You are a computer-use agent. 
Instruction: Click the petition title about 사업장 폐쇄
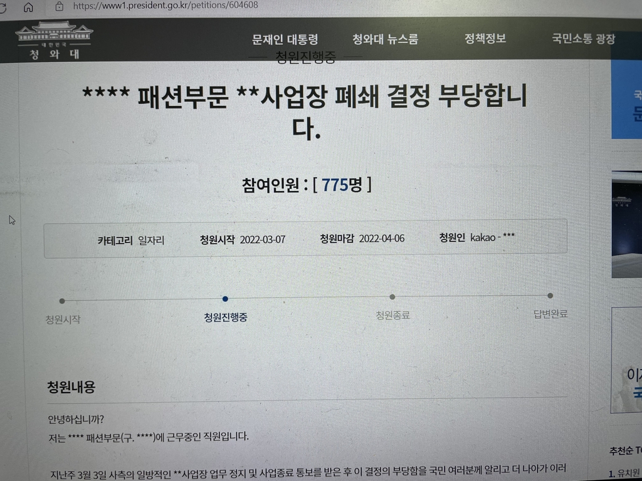pos(306,110)
